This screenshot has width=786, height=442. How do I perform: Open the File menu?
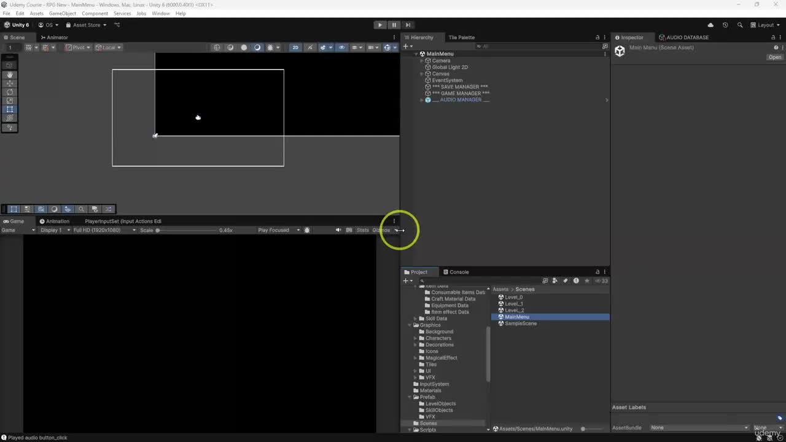[x=6, y=13]
